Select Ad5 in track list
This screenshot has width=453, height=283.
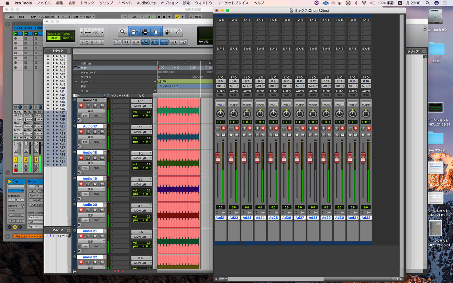[x=62, y=70]
